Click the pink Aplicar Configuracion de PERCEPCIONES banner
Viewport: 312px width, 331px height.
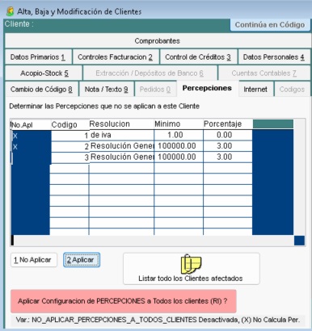124,301
